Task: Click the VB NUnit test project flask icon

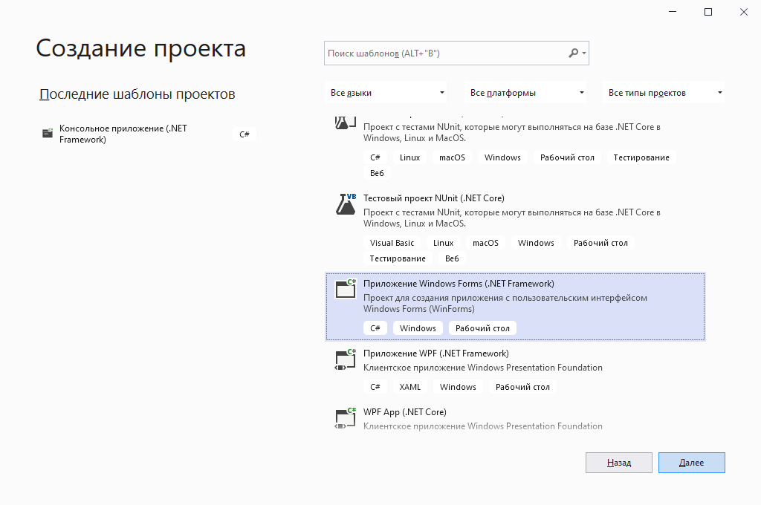Action: pyautogui.click(x=346, y=204)
